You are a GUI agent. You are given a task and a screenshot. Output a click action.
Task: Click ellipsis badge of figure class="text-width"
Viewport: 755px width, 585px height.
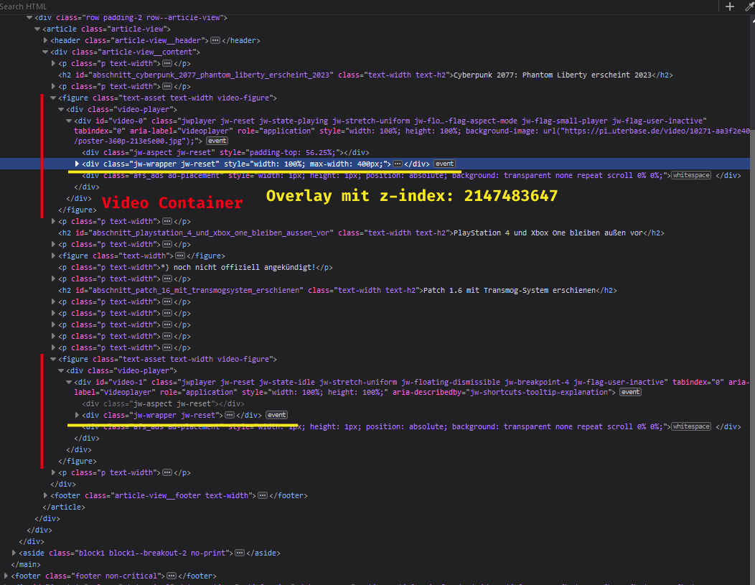179,256
